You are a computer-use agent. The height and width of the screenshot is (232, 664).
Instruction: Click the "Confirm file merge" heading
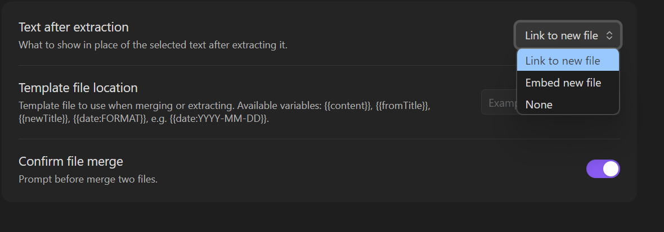[71, 161]
